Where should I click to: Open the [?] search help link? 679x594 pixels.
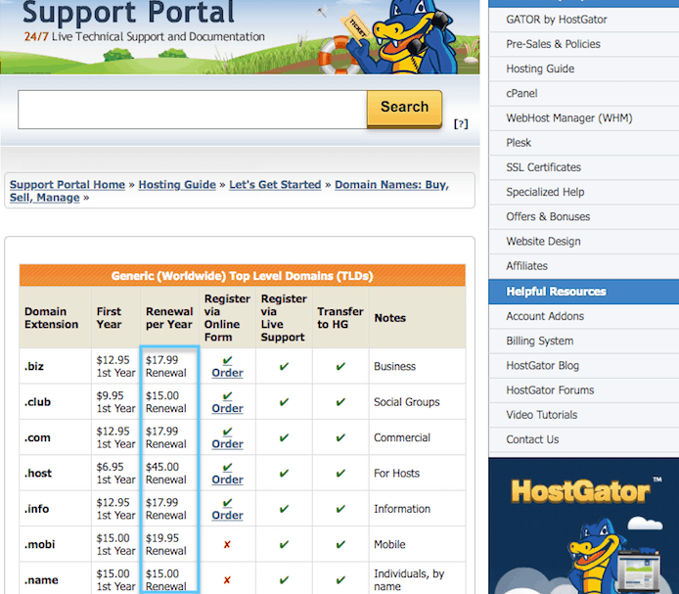[461, 124]
